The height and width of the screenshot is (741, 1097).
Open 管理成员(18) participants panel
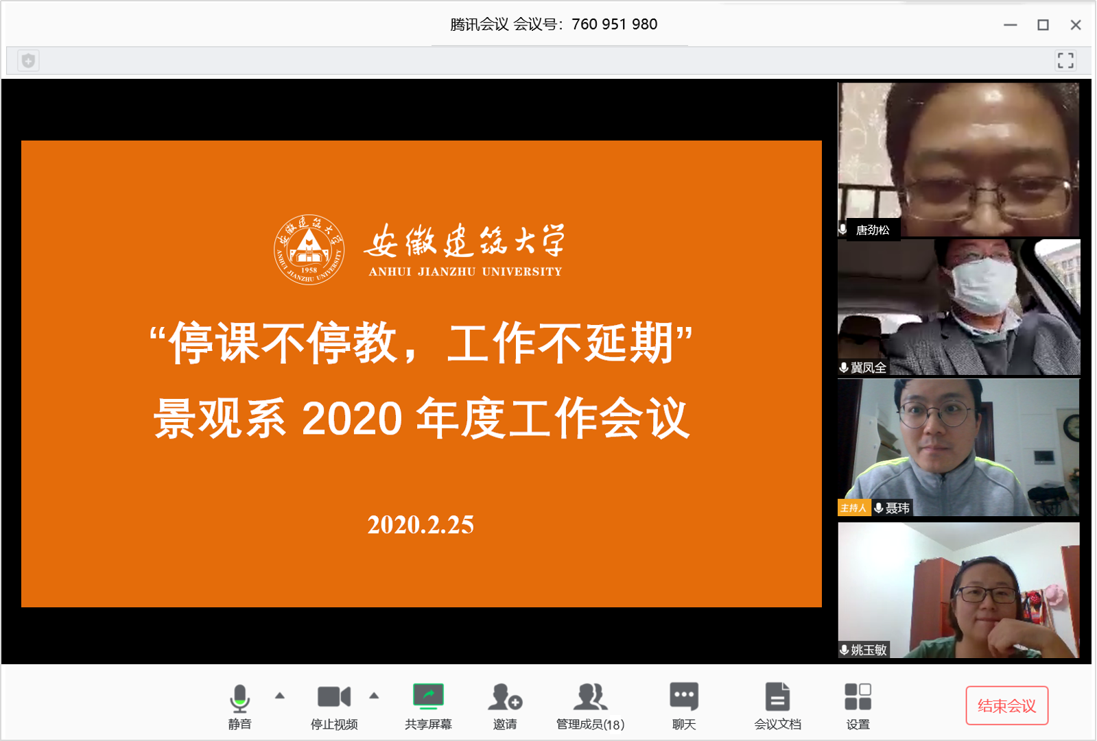coord(590,697)
